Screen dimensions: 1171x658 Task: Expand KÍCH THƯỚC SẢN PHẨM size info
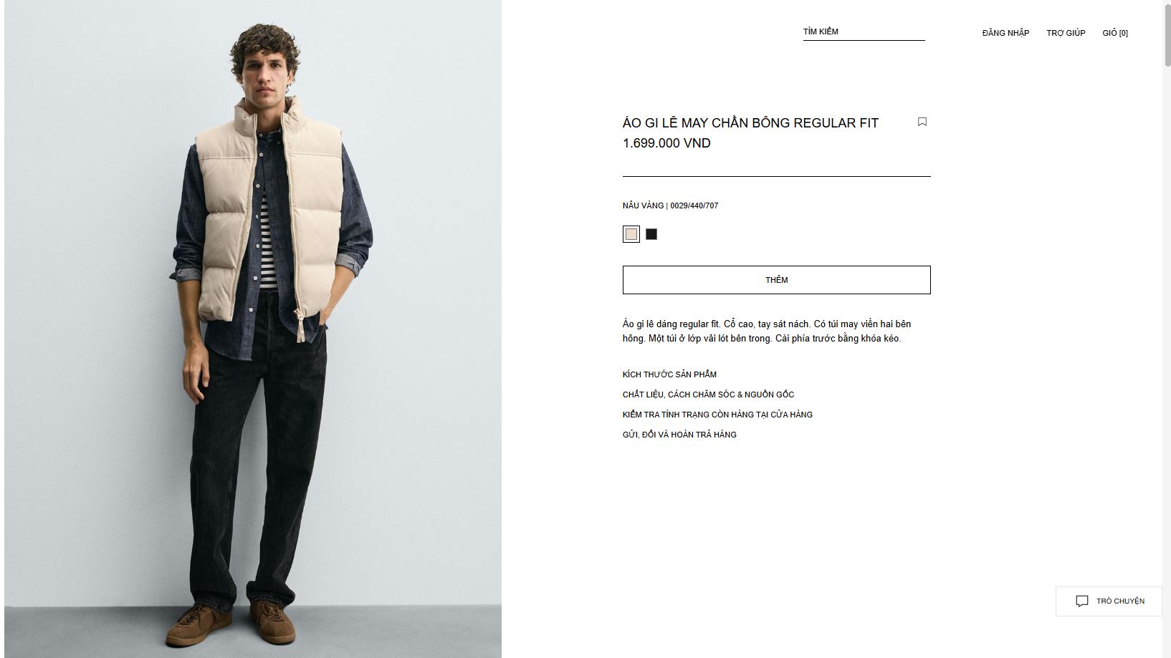coord(669,374)
